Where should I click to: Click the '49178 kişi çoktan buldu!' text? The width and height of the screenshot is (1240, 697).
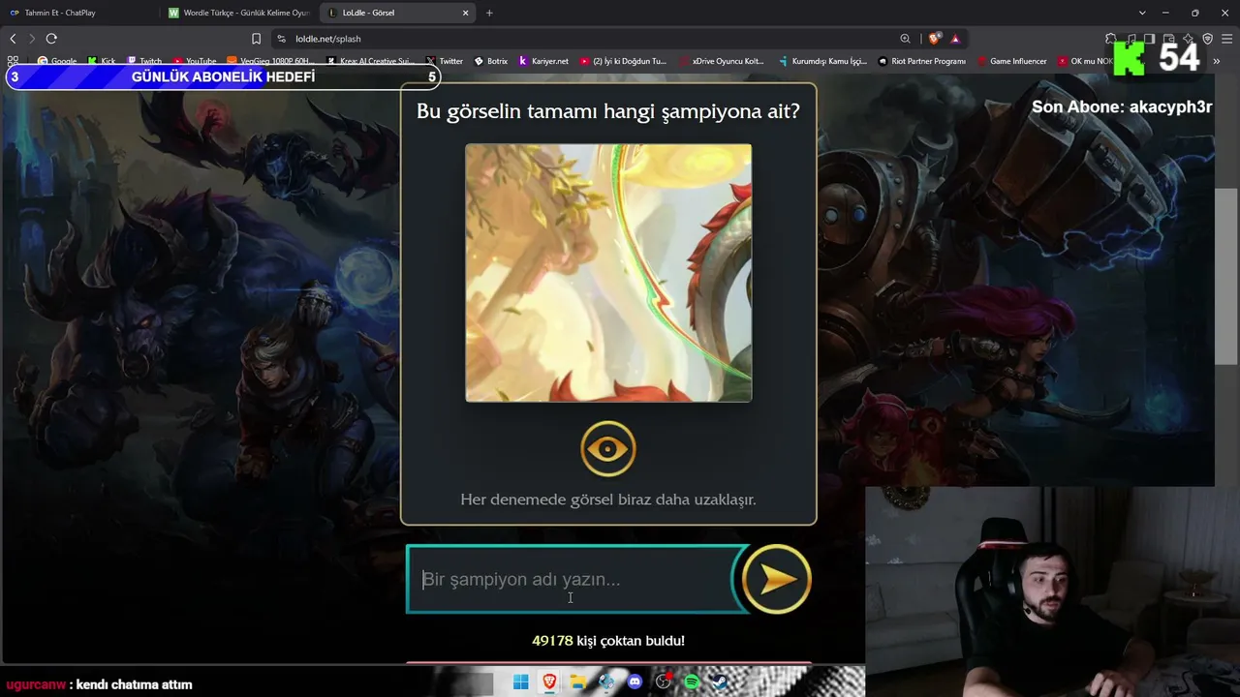point(608,641)
